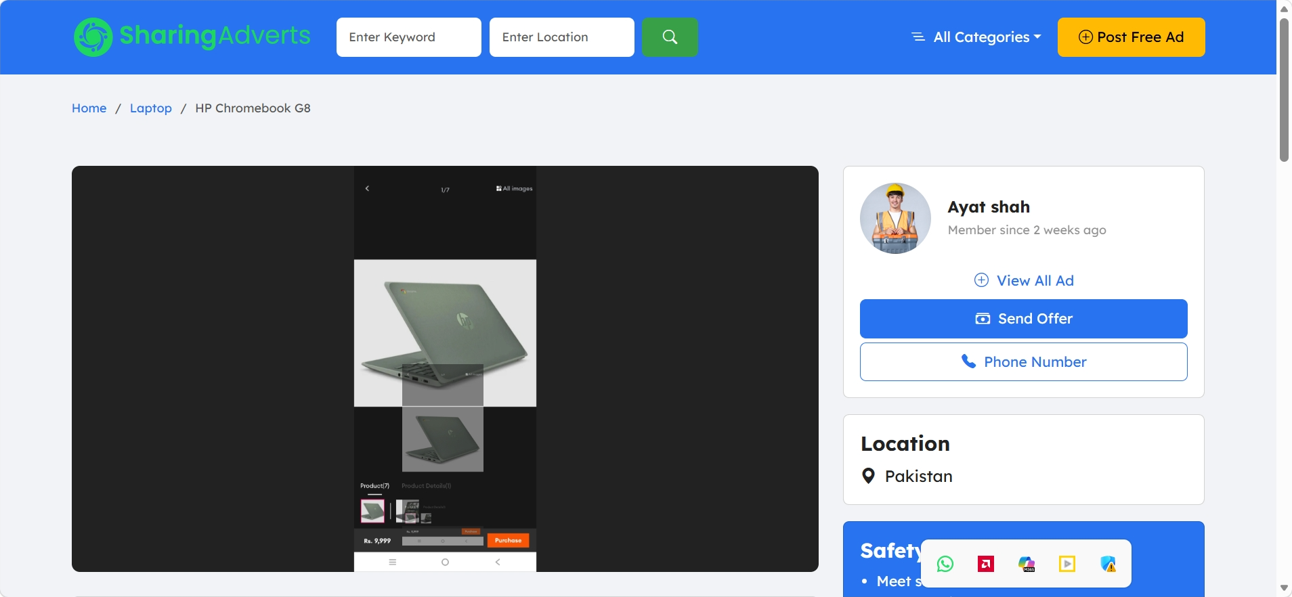This screenshot has height=597, width=1292.
Task: Open the Windows Security warning tray icon
Action: [x=1108, y=564]
